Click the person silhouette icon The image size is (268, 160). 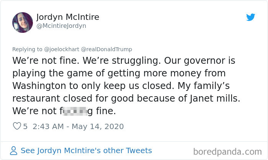13,150
